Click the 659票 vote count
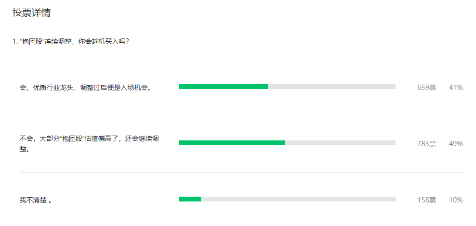Image resolution: width=476 pixels, height=226 pixels. (426, 88)
